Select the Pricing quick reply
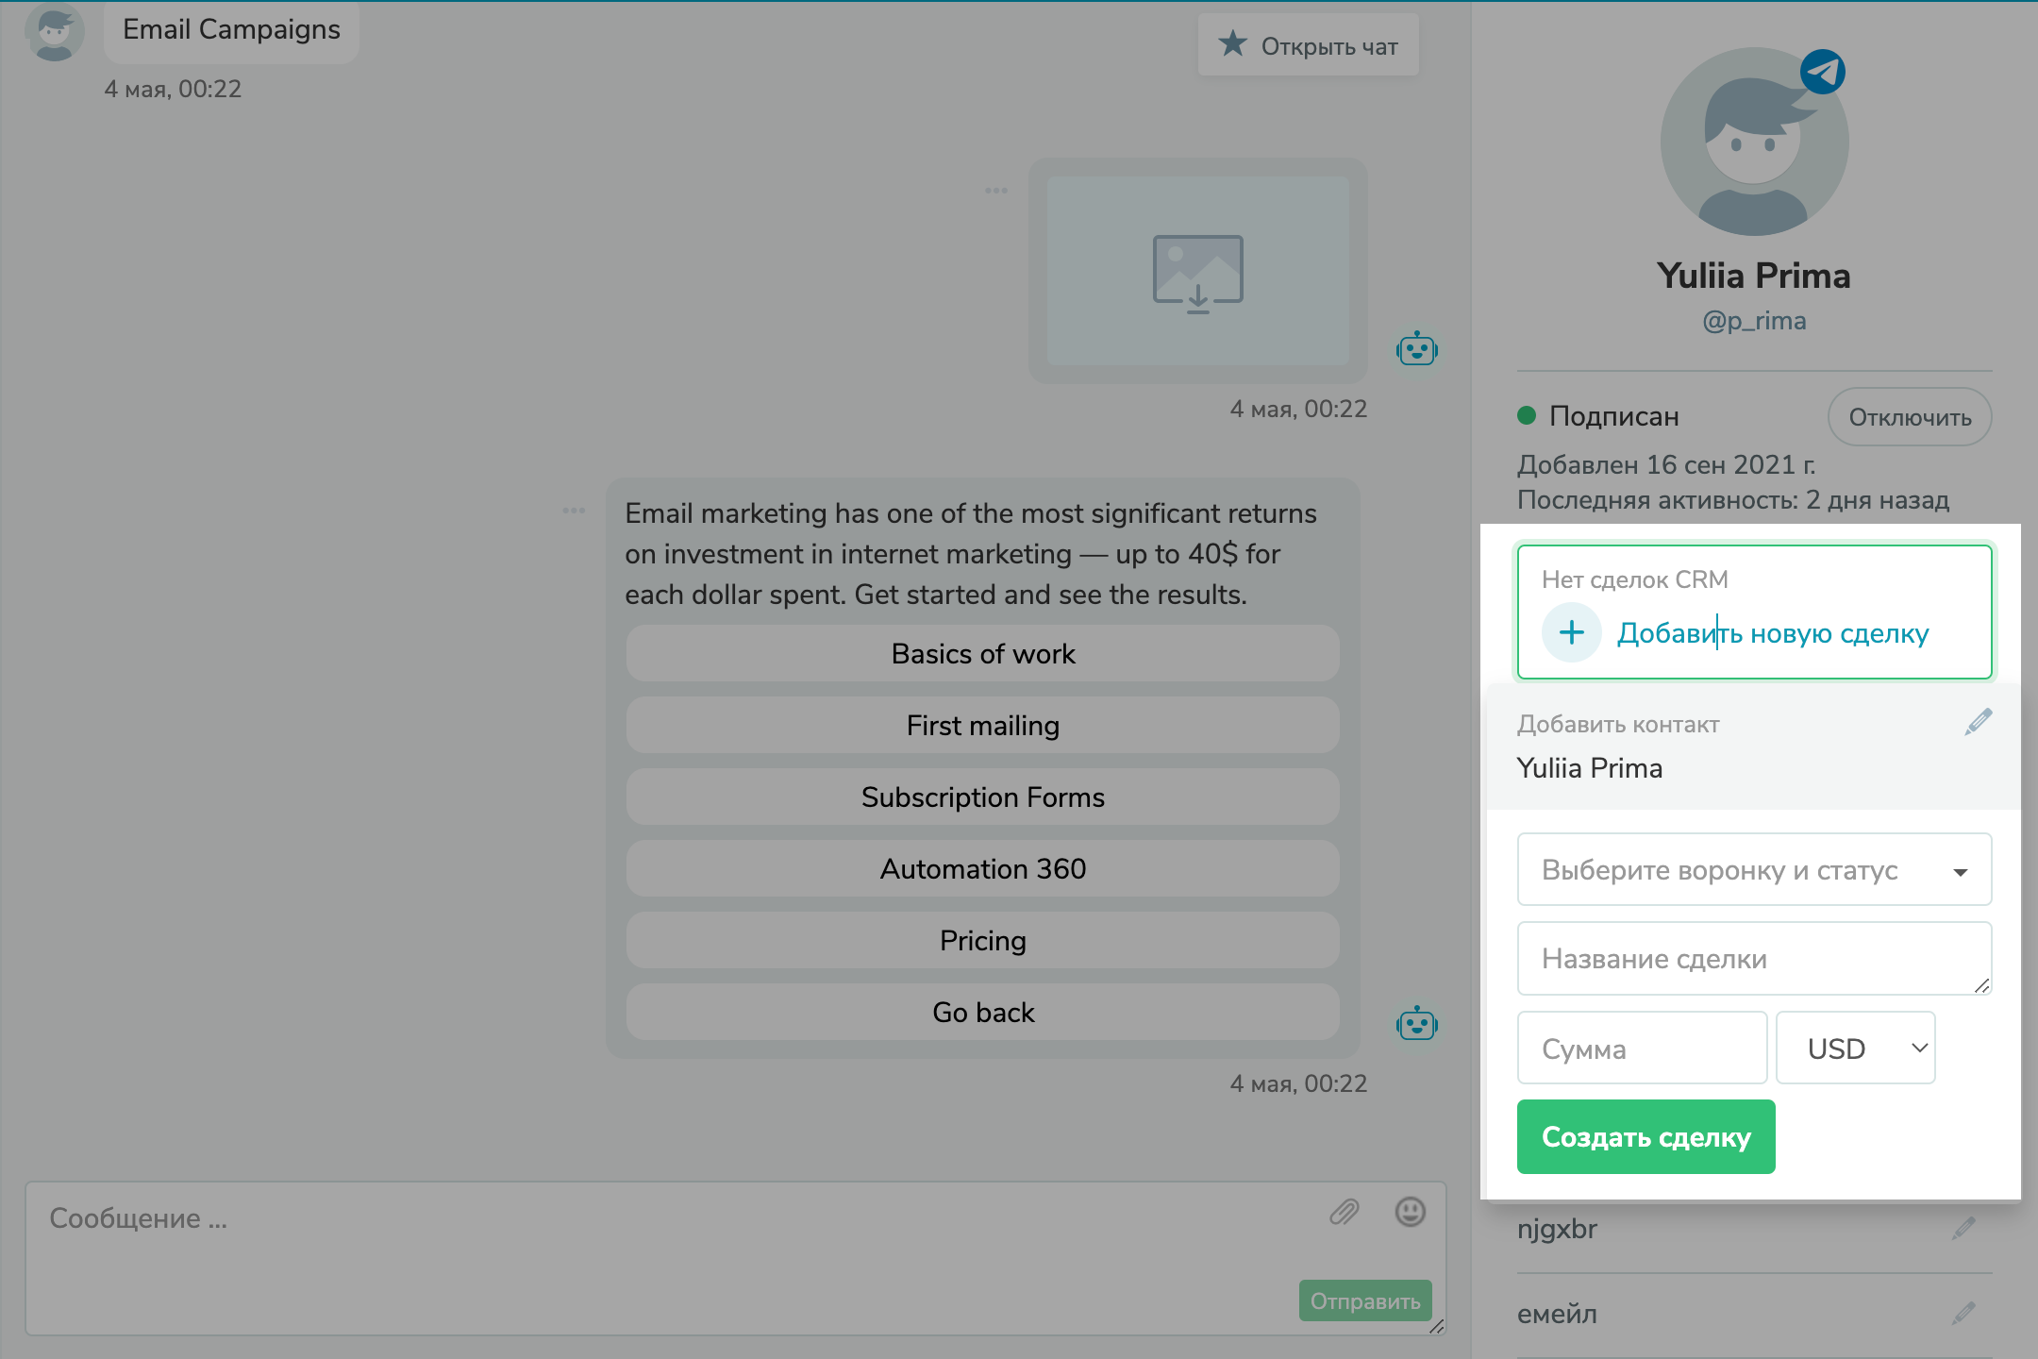The image size is (2038, 1359). pyautogui.click(x=982, y=940)
